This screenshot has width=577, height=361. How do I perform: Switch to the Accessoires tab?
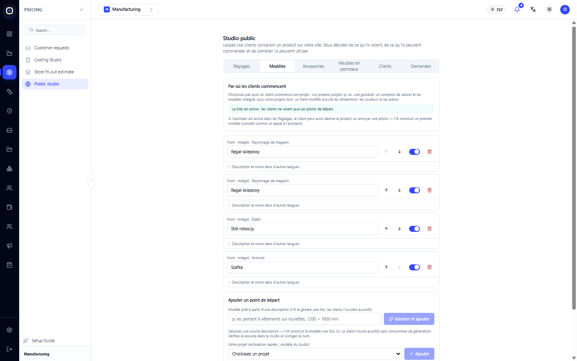tap(313, 66)
